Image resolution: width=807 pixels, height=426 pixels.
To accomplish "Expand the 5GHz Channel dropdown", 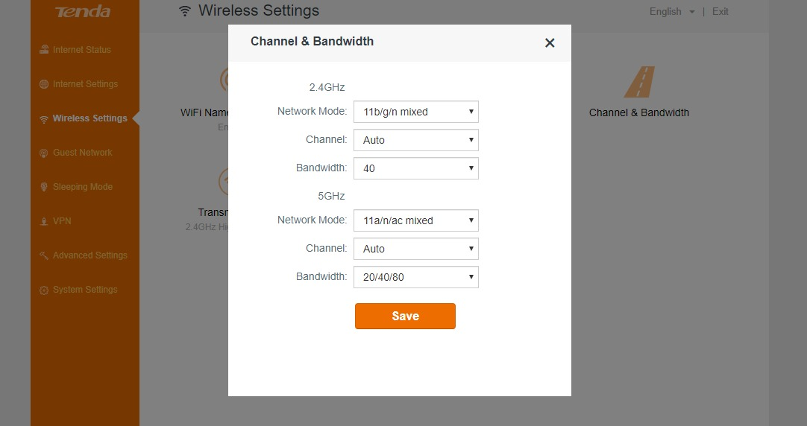I will 415,249.
